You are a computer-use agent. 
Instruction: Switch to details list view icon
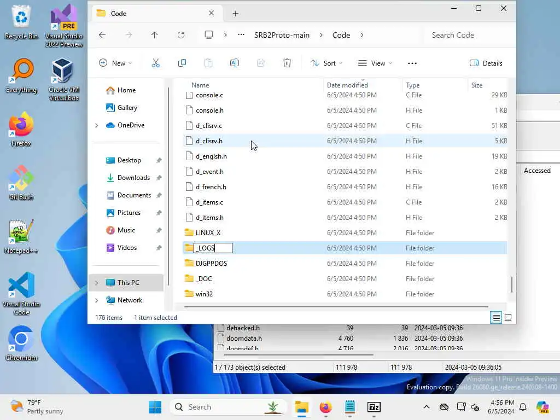[x=496, y=317]
